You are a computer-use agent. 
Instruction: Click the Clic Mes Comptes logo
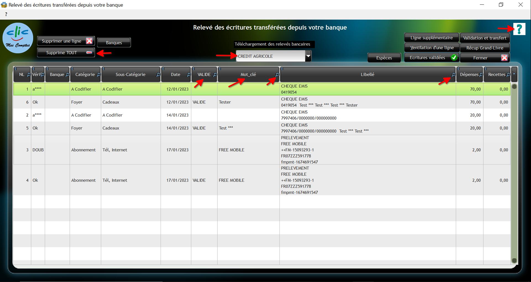[18, 38]
